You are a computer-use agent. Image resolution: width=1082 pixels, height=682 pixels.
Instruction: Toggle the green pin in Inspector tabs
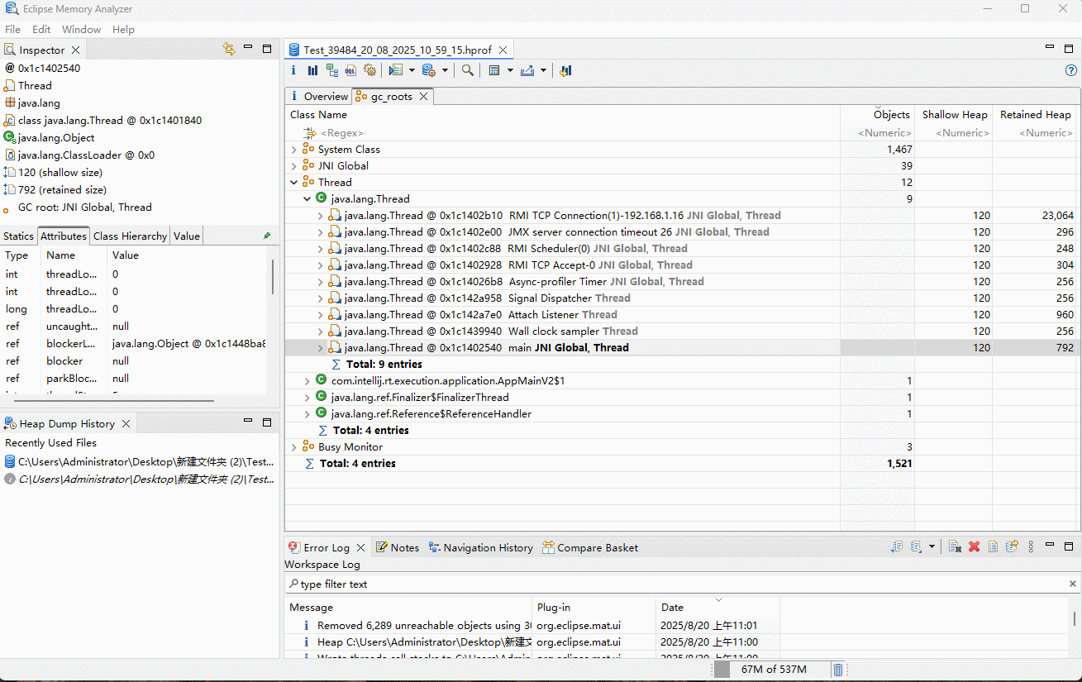267,236
